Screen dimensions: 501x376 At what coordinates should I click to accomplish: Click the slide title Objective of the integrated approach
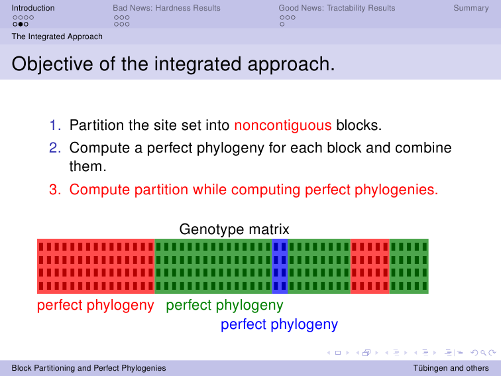pyautogui.click(x=173, y=64)
